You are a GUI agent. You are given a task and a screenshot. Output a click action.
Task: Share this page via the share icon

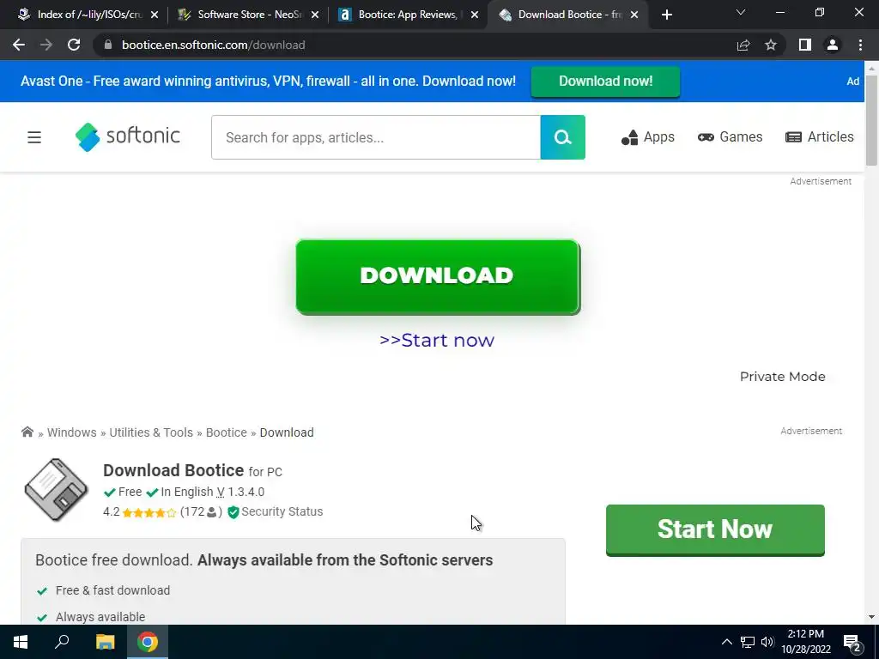click(x=743, y=45)
